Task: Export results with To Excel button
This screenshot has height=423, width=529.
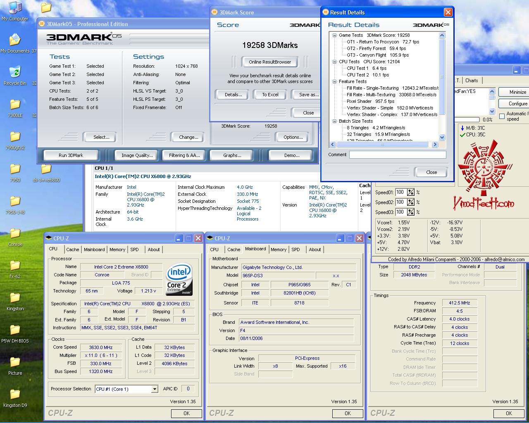Action: [x=270, y=95]
